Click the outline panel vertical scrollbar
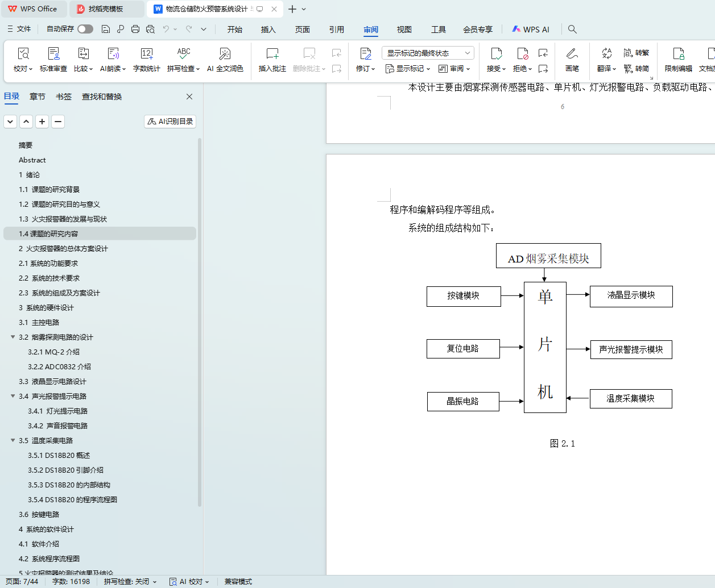The width and height of the screenshot is (715, 588). click(x=200, y=322)
